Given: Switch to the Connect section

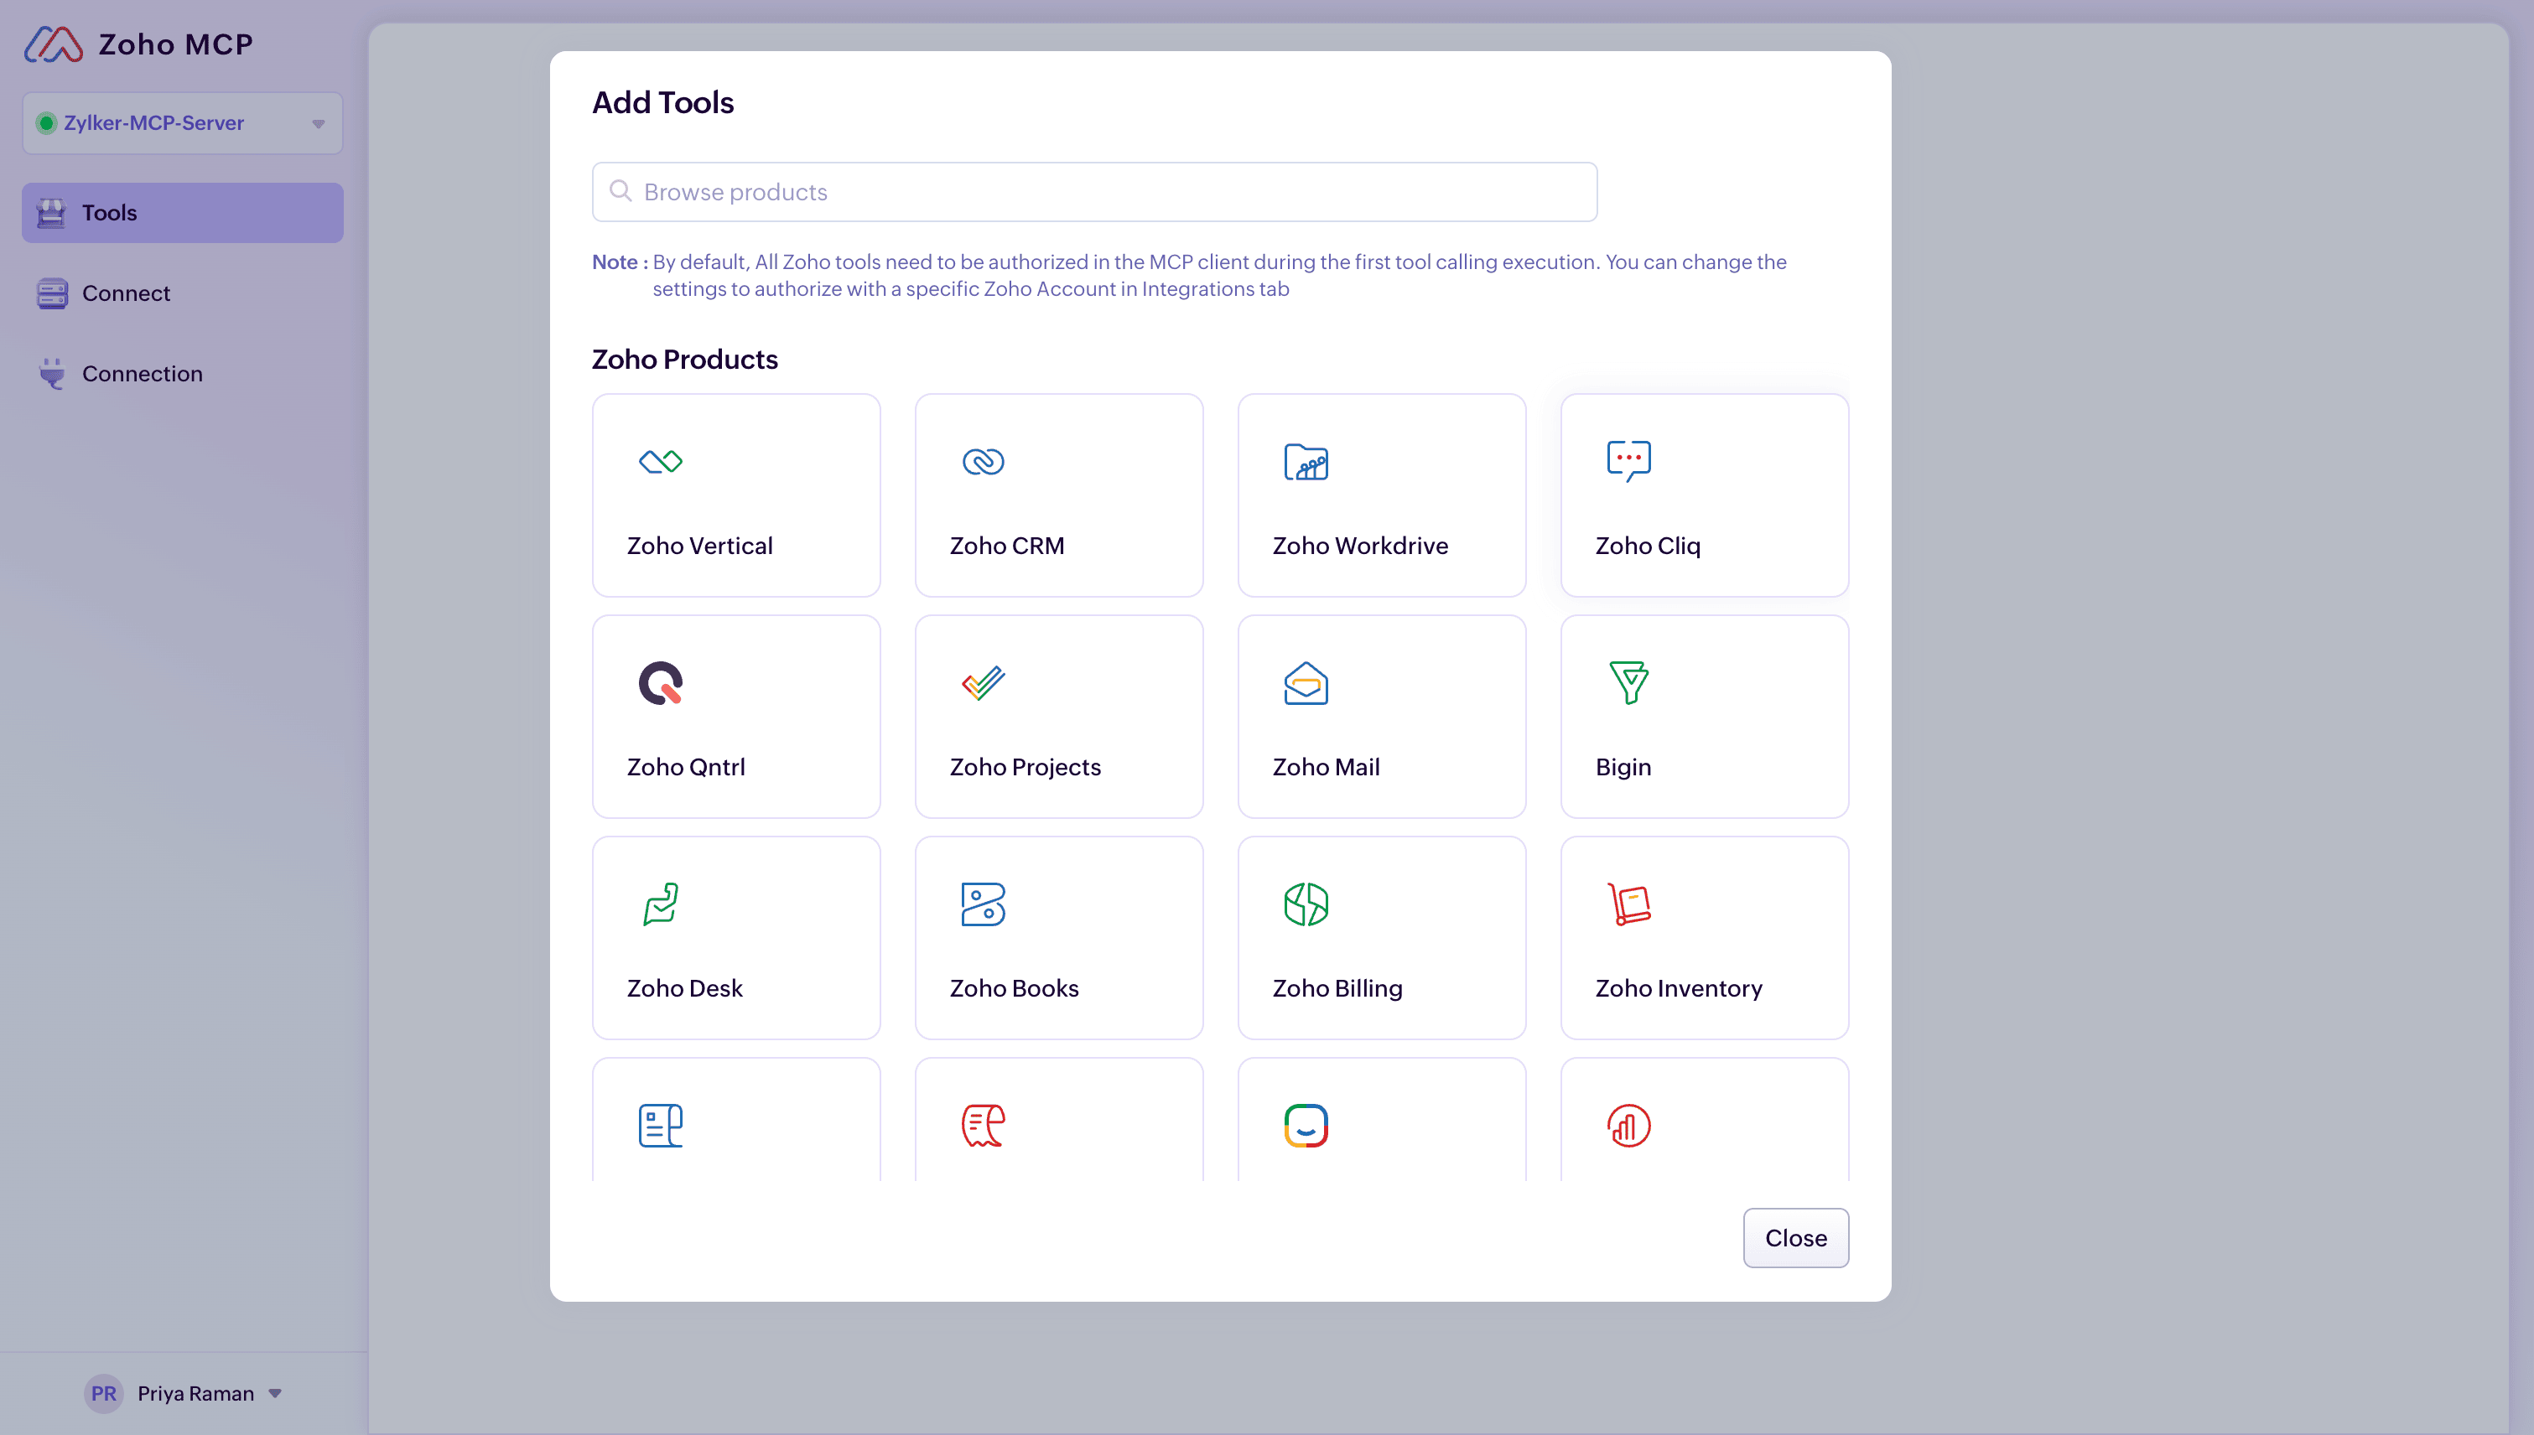Looking at the screenshot, I should click(125, 293).
